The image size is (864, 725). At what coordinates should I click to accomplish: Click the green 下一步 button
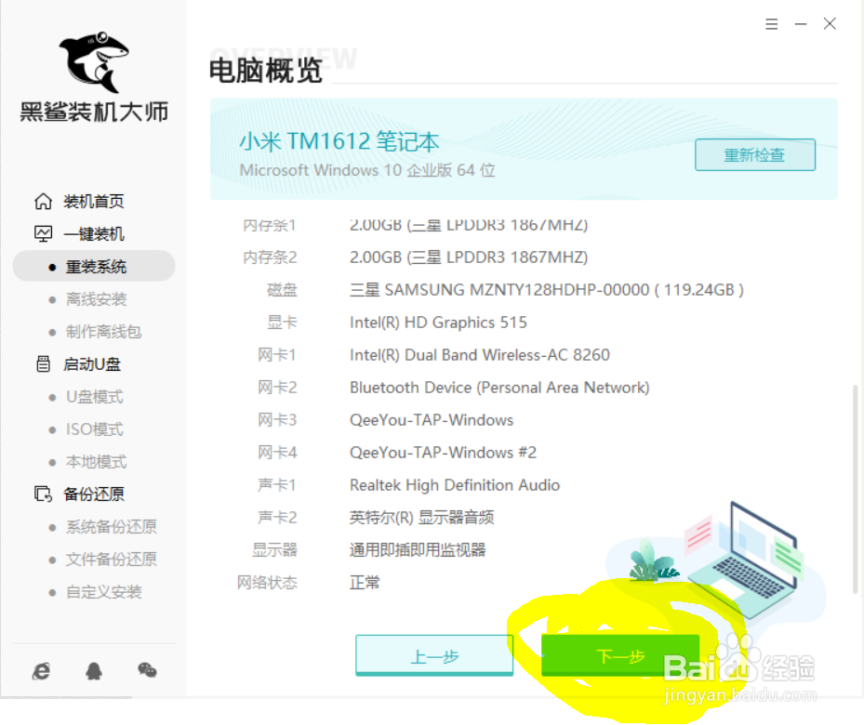[620, 655]
